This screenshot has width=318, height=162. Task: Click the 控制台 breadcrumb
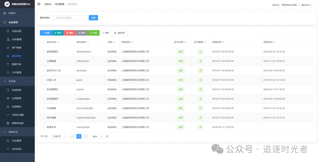[48, 4]
